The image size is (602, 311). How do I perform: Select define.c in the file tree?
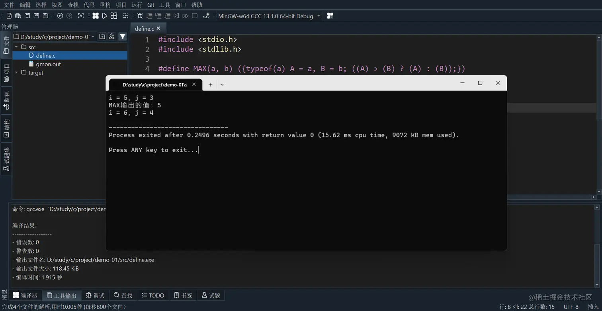[70, 56]
